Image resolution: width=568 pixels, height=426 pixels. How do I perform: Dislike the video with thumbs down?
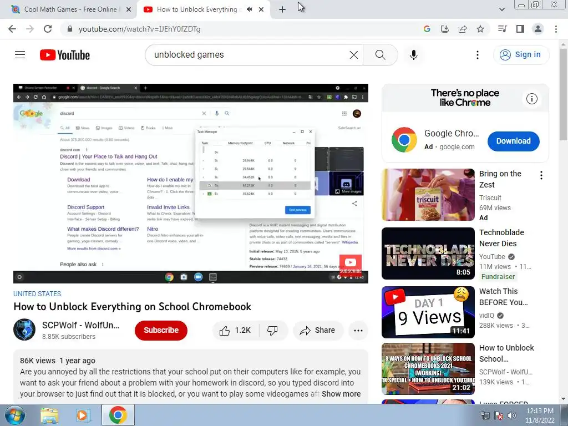272,330
